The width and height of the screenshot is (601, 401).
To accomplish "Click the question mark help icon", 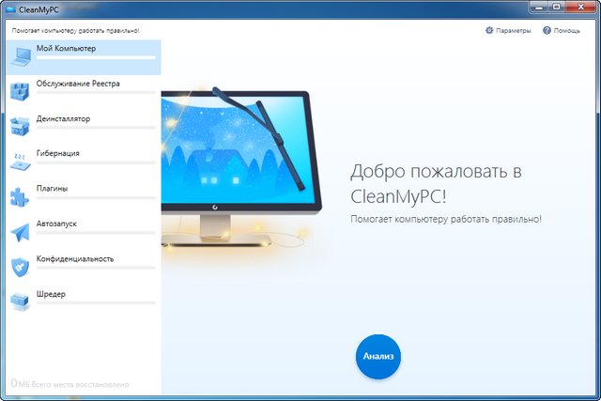I will [x=547, y=30].
